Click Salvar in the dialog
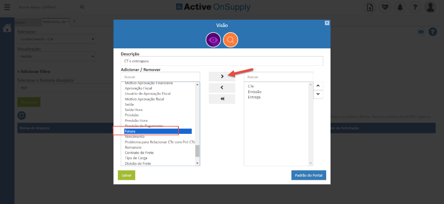444x204 pixels. point(127,175)
